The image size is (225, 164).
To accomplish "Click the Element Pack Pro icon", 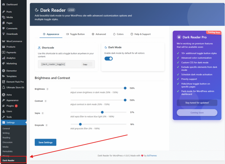I will (4, 82).
